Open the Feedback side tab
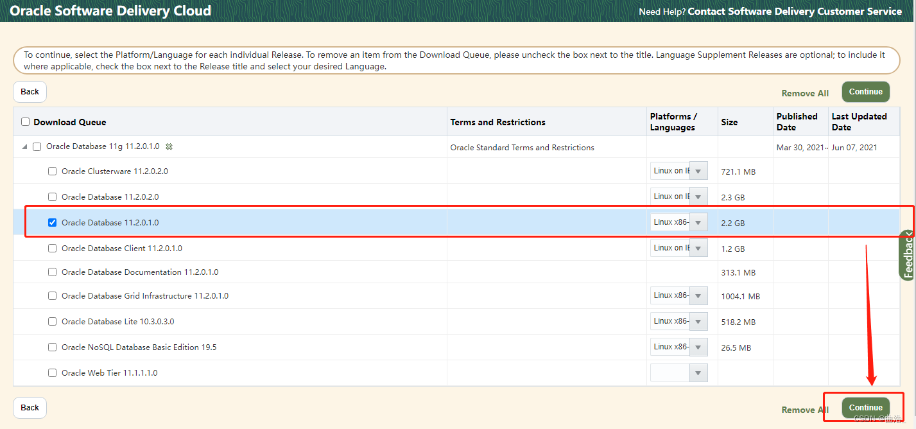The height and width of the screenshot is (429, 916). 908,256
